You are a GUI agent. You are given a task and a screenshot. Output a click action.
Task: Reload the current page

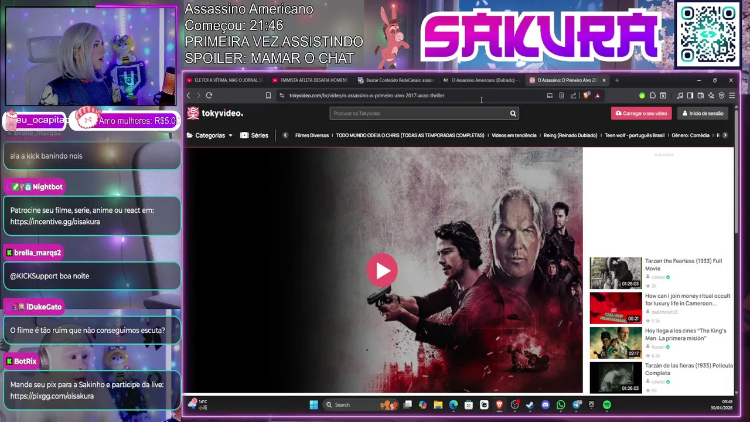(209, 96)
